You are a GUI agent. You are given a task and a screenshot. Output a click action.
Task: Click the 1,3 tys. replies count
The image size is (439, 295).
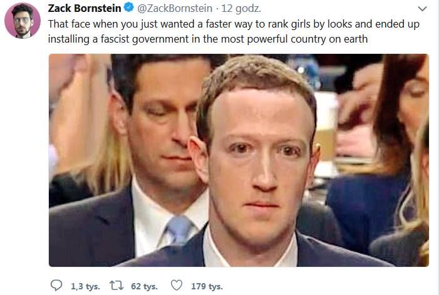click(85, 286)
